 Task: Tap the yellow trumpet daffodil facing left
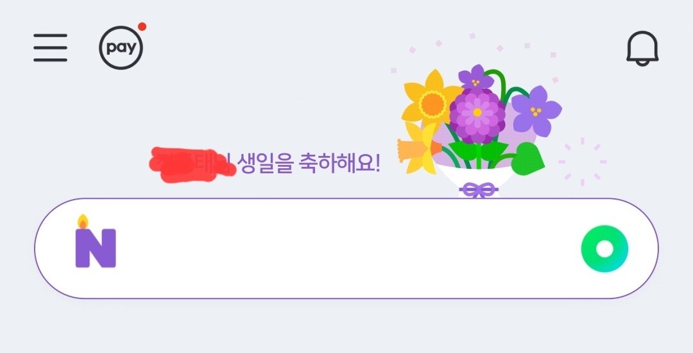pyautogui.click(x=418, y=149)
